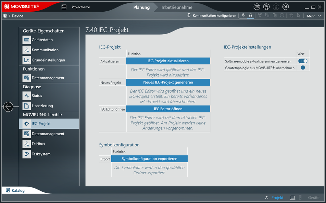Select the Planung tab

click(141, 7)
